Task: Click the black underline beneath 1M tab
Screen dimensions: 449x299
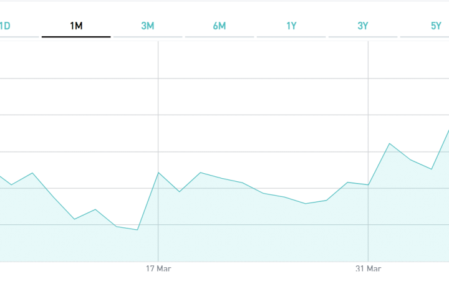Action: tap(76, 37)
